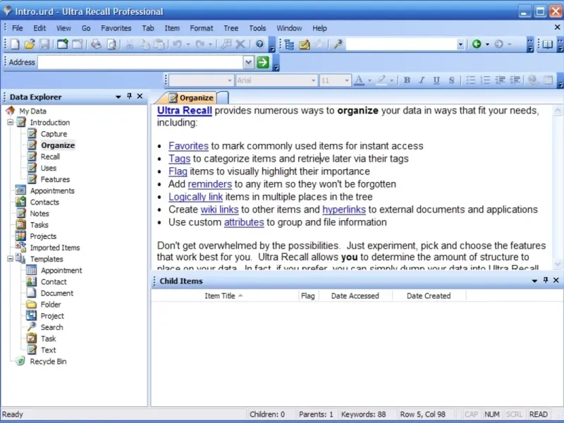Follow the Favorites link in the text
The width and height of the screenshot is (564, 423).
(188, 146)
